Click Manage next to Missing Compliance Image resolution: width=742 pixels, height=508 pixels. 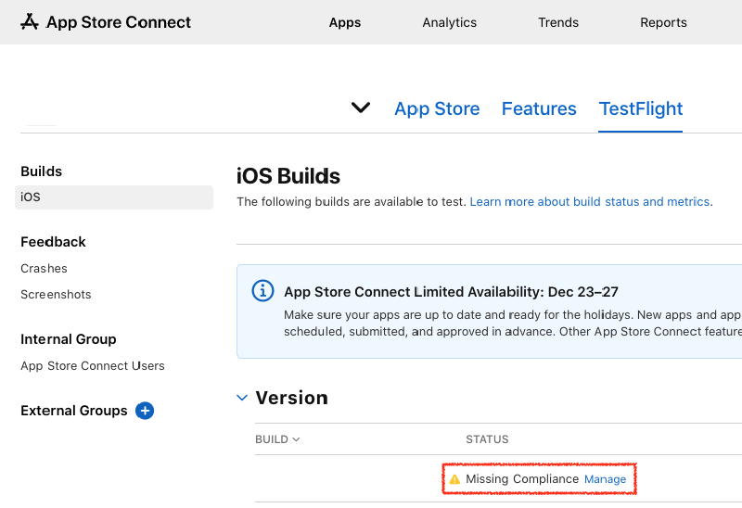605,479
